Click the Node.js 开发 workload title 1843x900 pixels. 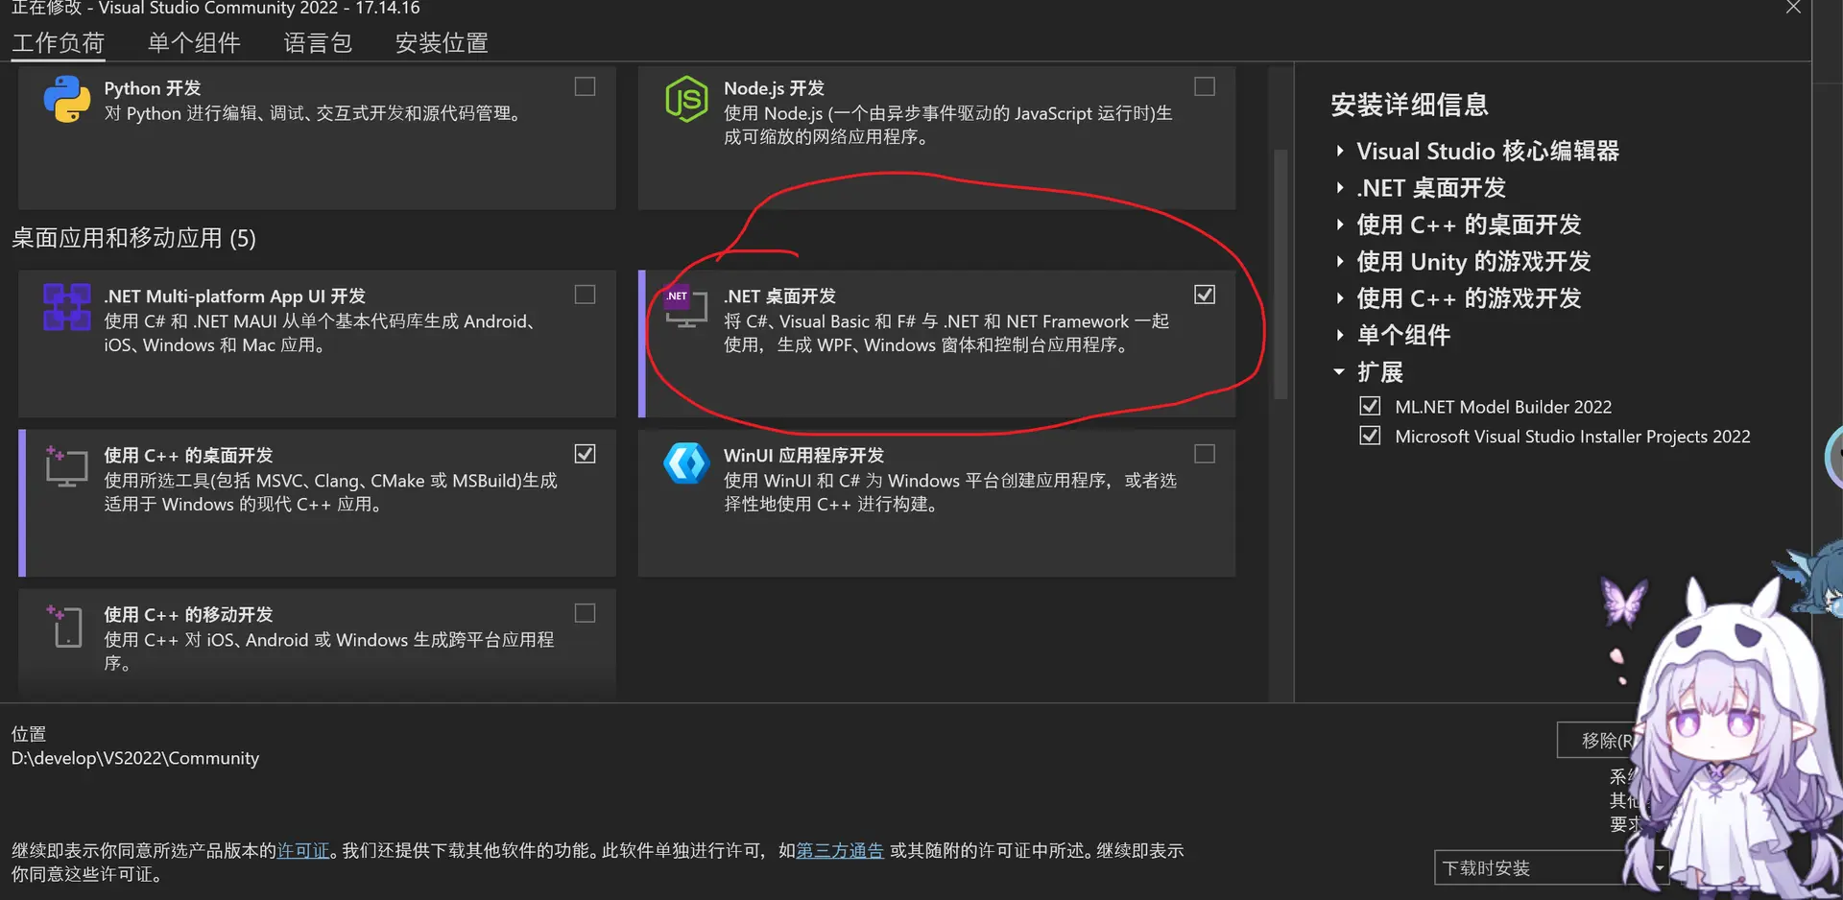(774, 88)
